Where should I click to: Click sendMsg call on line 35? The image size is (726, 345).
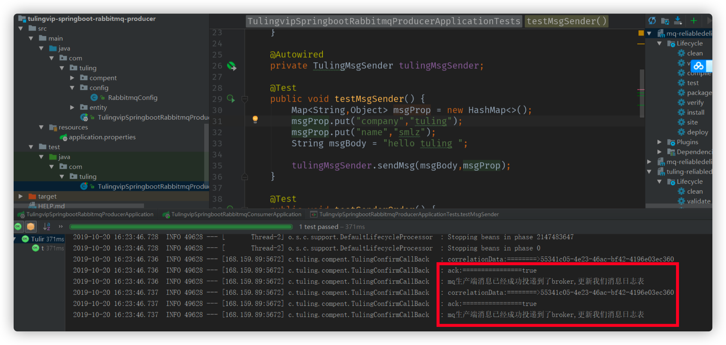[396, 165]
